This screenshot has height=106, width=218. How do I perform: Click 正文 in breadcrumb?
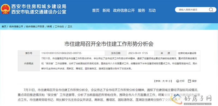(x=70, y=27)
